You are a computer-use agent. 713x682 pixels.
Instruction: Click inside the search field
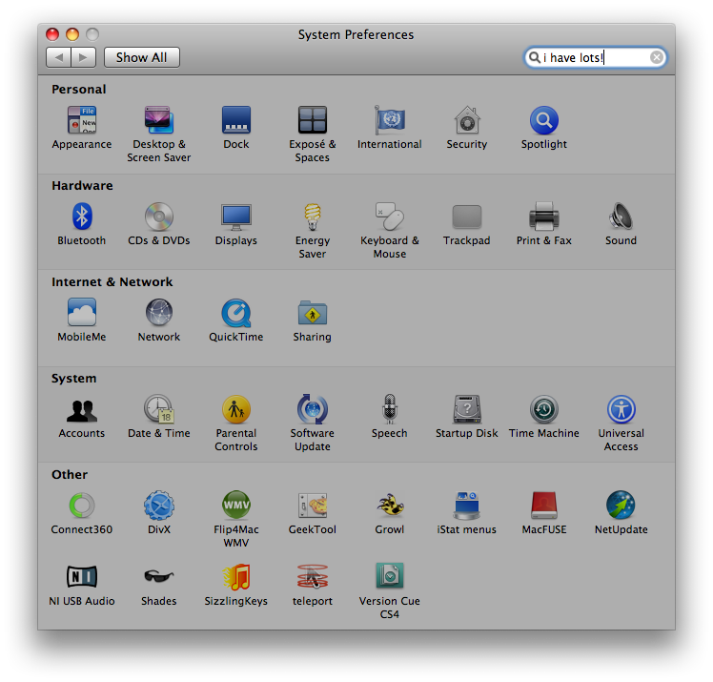[596, 57]
